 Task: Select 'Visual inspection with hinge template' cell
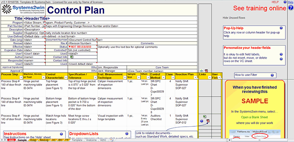coord(112,119)
